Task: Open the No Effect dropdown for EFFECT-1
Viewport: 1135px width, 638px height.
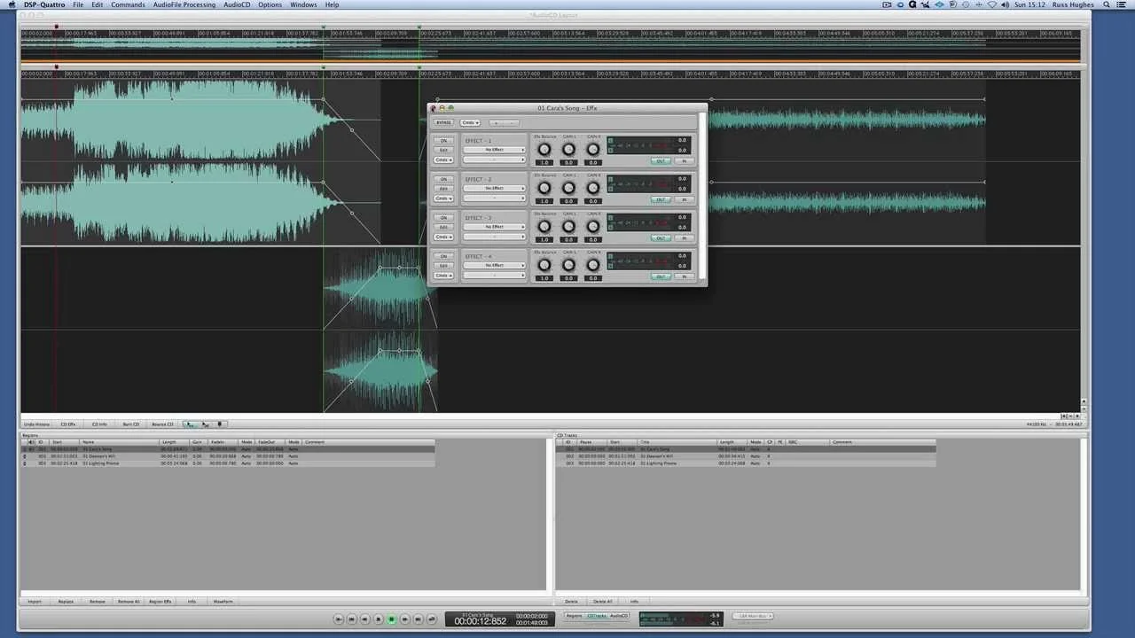Action: pyautogui.click(x=494, y=150)
